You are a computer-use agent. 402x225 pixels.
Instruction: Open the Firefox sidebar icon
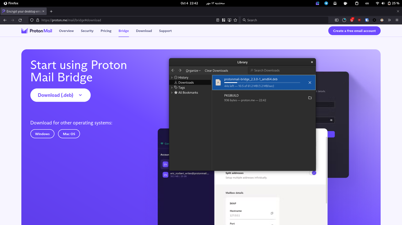(x=337, y=20)
